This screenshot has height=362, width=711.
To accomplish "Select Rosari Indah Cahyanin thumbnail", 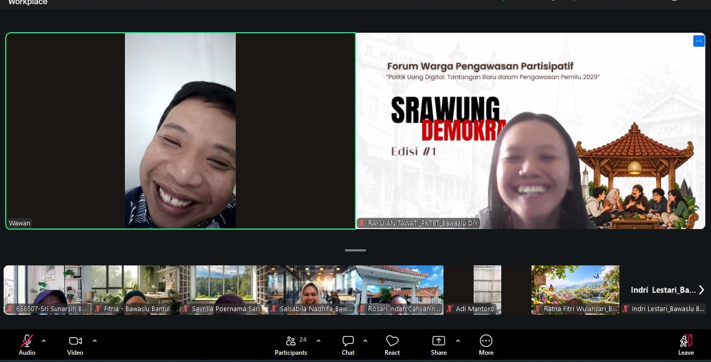I will 399,290.
